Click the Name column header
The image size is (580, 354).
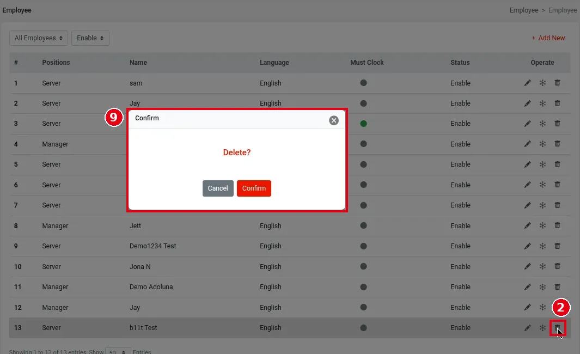[x=138, y=63]
